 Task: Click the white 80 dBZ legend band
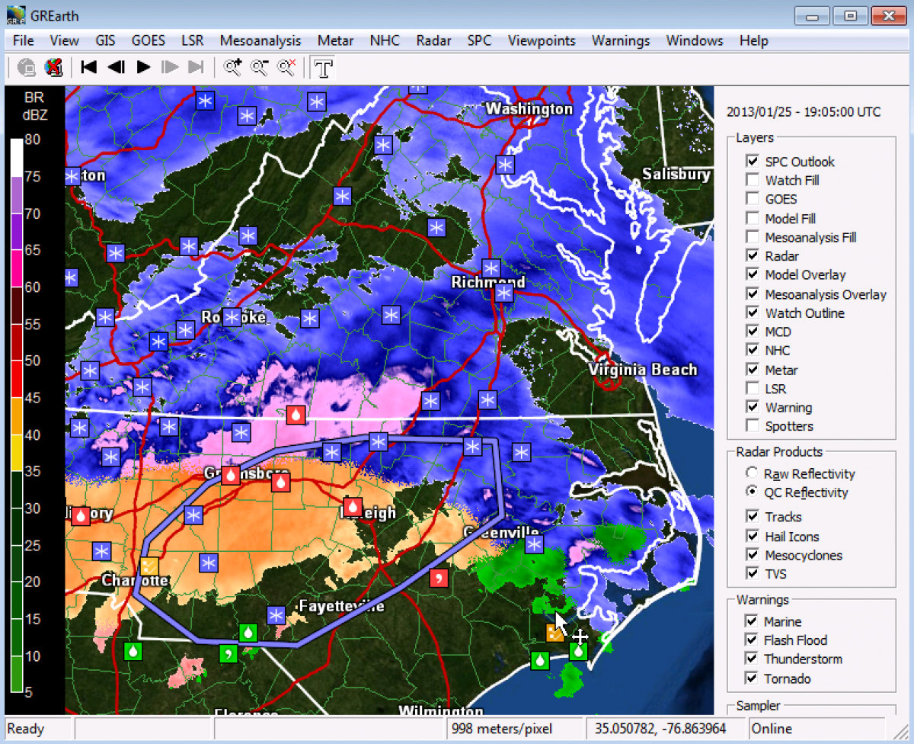pos(16,158)
